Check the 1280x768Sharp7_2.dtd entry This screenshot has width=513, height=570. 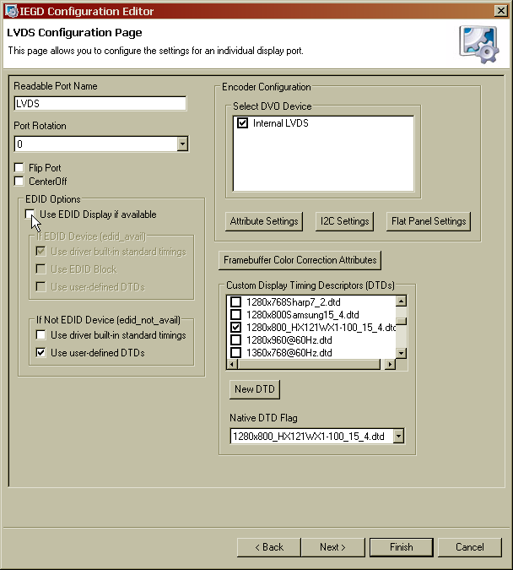235,301
